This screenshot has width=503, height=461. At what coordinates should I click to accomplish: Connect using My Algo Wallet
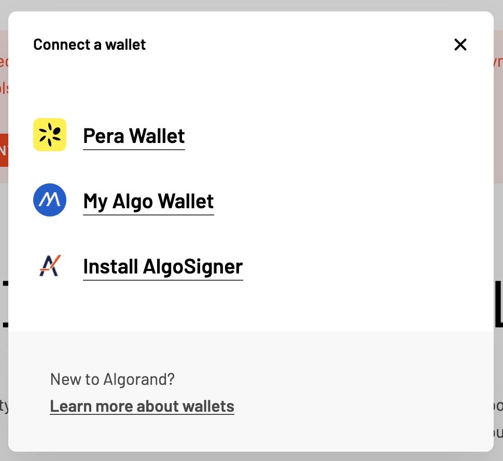[x=148, y=201]
